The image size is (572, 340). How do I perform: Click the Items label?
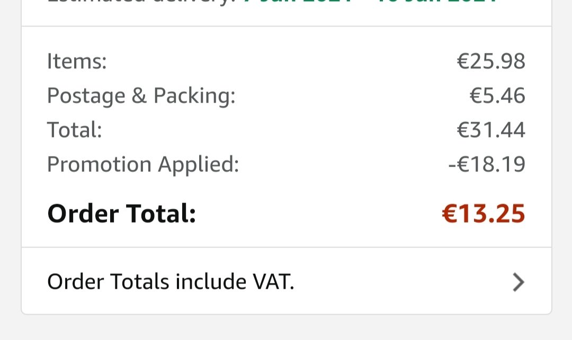77,61
